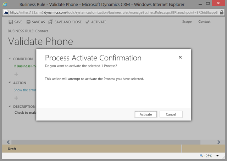The image size is (227, 161).
Task: Collapse the Action section
Action: click(x=10, y=83)
